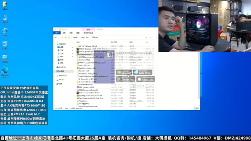Select the 516.59-quadro-rtx-desktop installer
This screenshot has height=141, width=251.
point(92,52)
